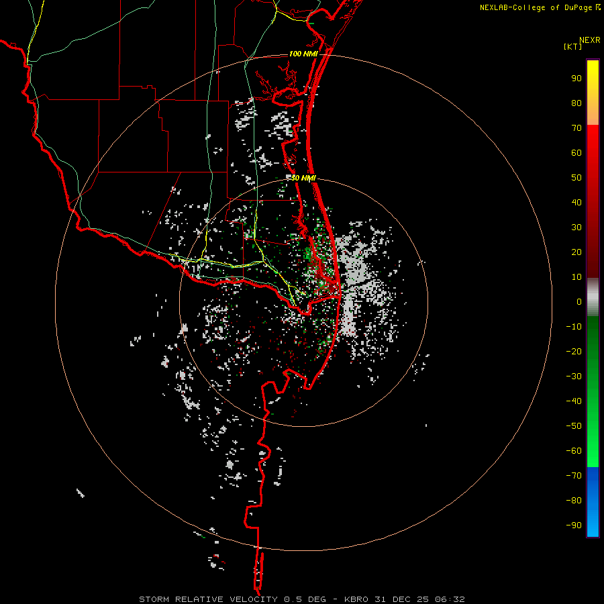Screen dimensions: 604x604
Task: Click the 30 value on the velocity scale
Action: 576,228
